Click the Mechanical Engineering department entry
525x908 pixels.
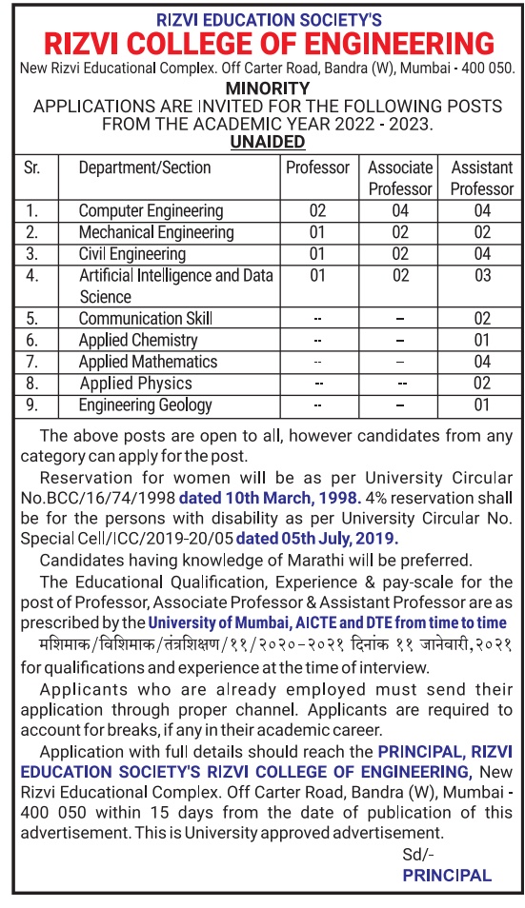point(156,232)
